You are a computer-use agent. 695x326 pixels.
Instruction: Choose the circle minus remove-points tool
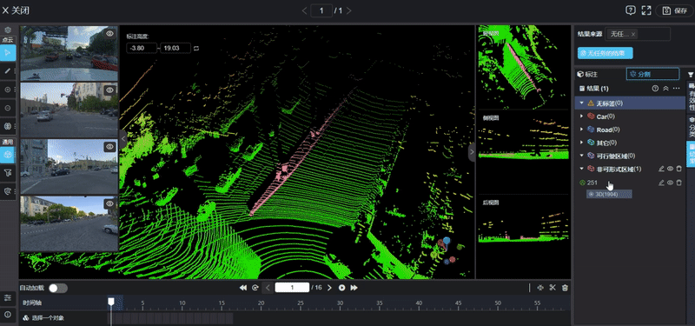pos(8,108)
